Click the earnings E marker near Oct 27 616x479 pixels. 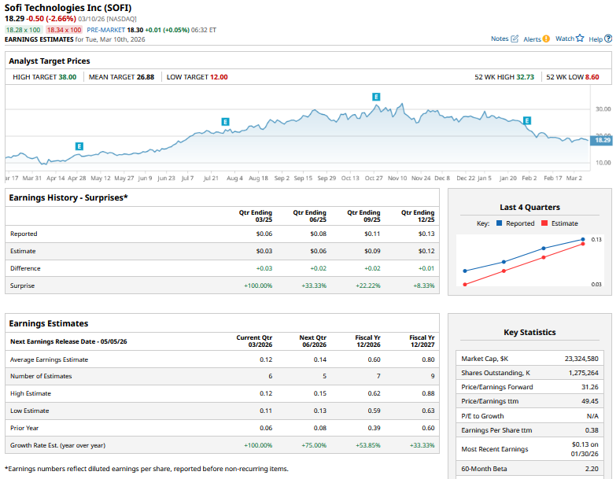[376, 96]
